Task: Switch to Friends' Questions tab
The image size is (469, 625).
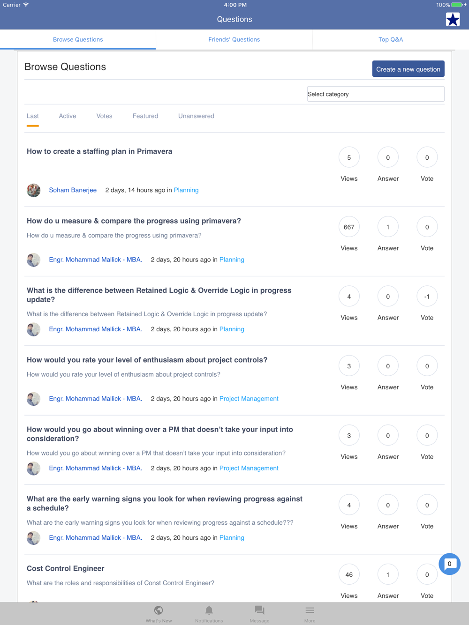Action: point(234,40)
